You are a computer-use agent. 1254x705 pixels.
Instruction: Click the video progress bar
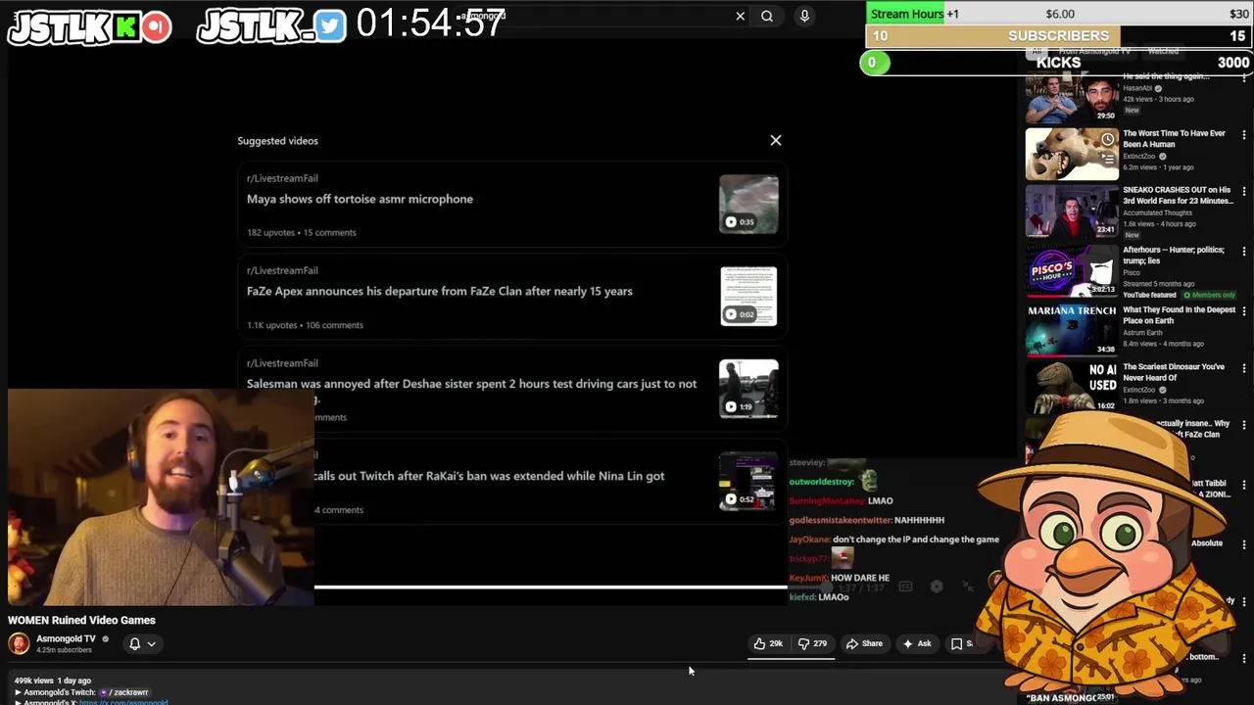coord(551,587)
